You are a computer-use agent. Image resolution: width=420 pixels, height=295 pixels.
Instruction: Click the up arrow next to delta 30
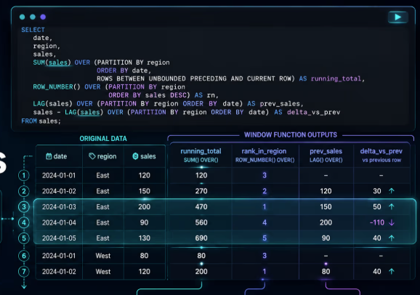pos(392,191)
